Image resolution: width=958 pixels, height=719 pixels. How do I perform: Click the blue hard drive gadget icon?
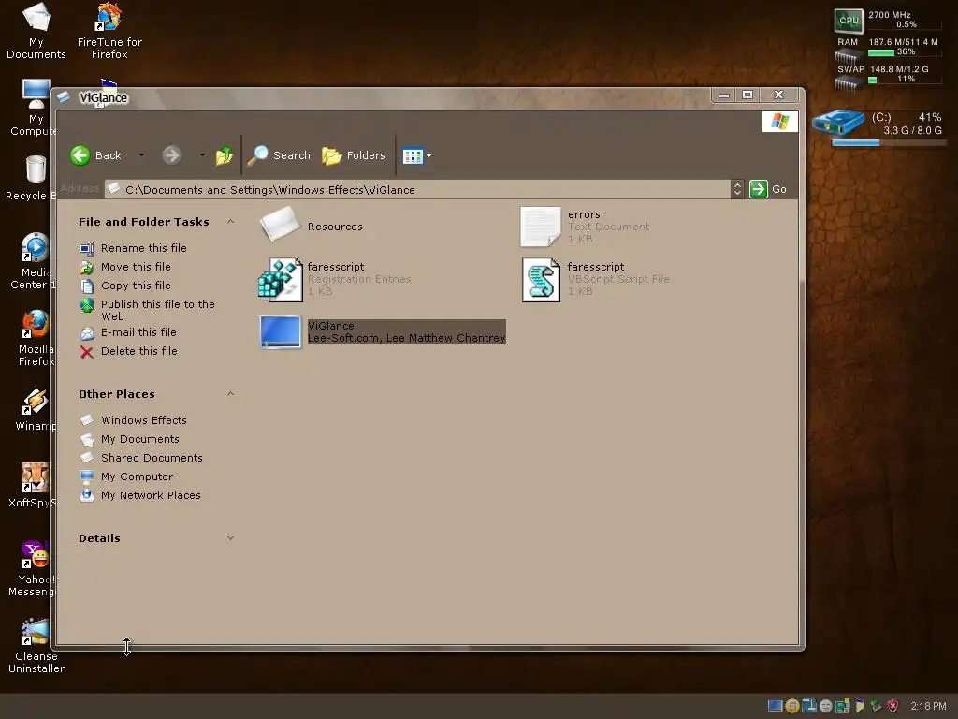coord(838,123)
